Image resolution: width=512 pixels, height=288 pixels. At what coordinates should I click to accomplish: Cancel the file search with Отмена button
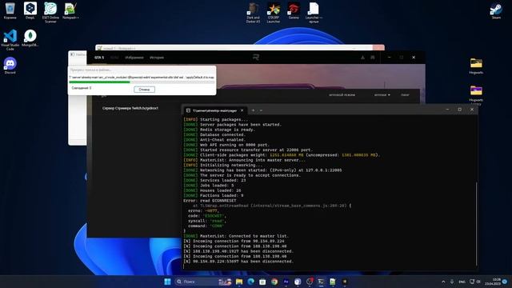(144, 90)
